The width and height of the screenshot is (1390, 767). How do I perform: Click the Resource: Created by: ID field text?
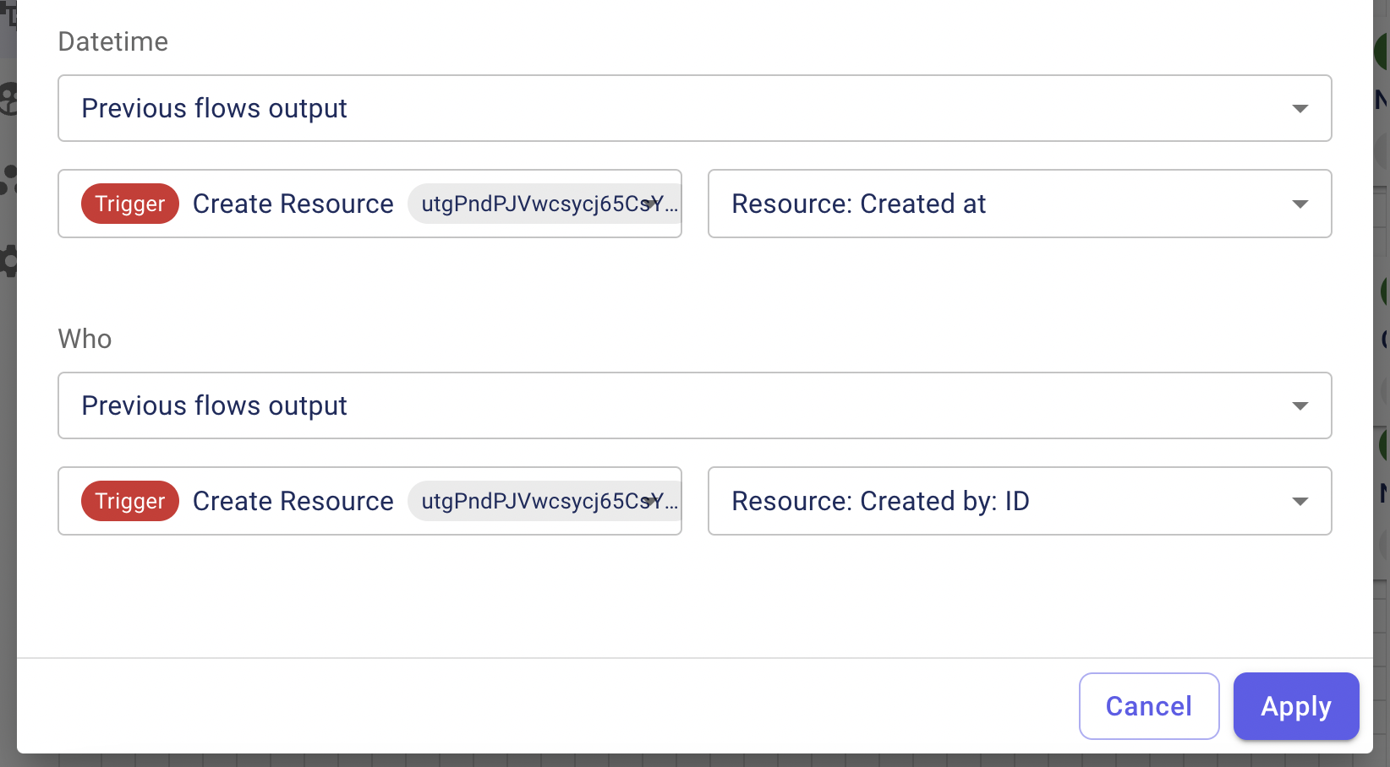point(880,501)
